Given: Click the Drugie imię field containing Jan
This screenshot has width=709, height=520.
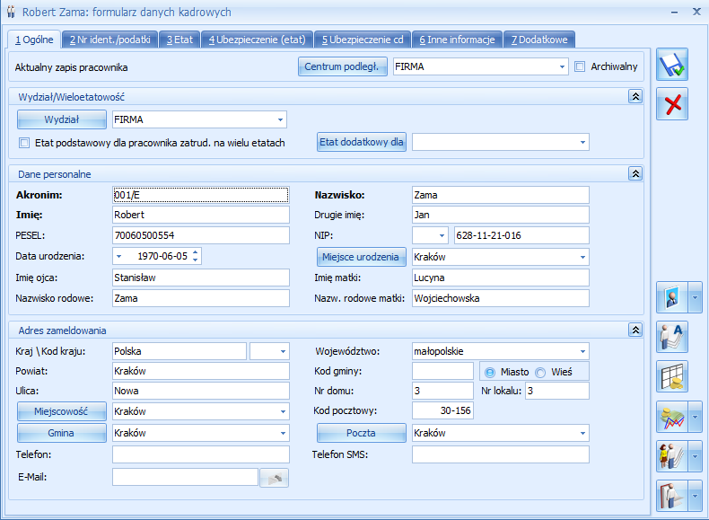Looking at the screenshot, I should 501,215.
